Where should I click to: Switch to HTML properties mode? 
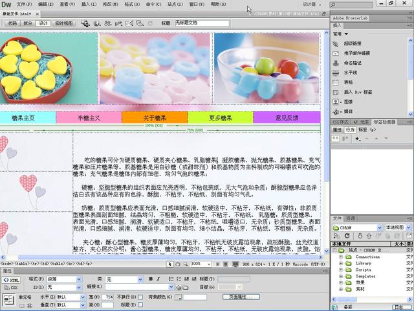click(x=11, y=280)
